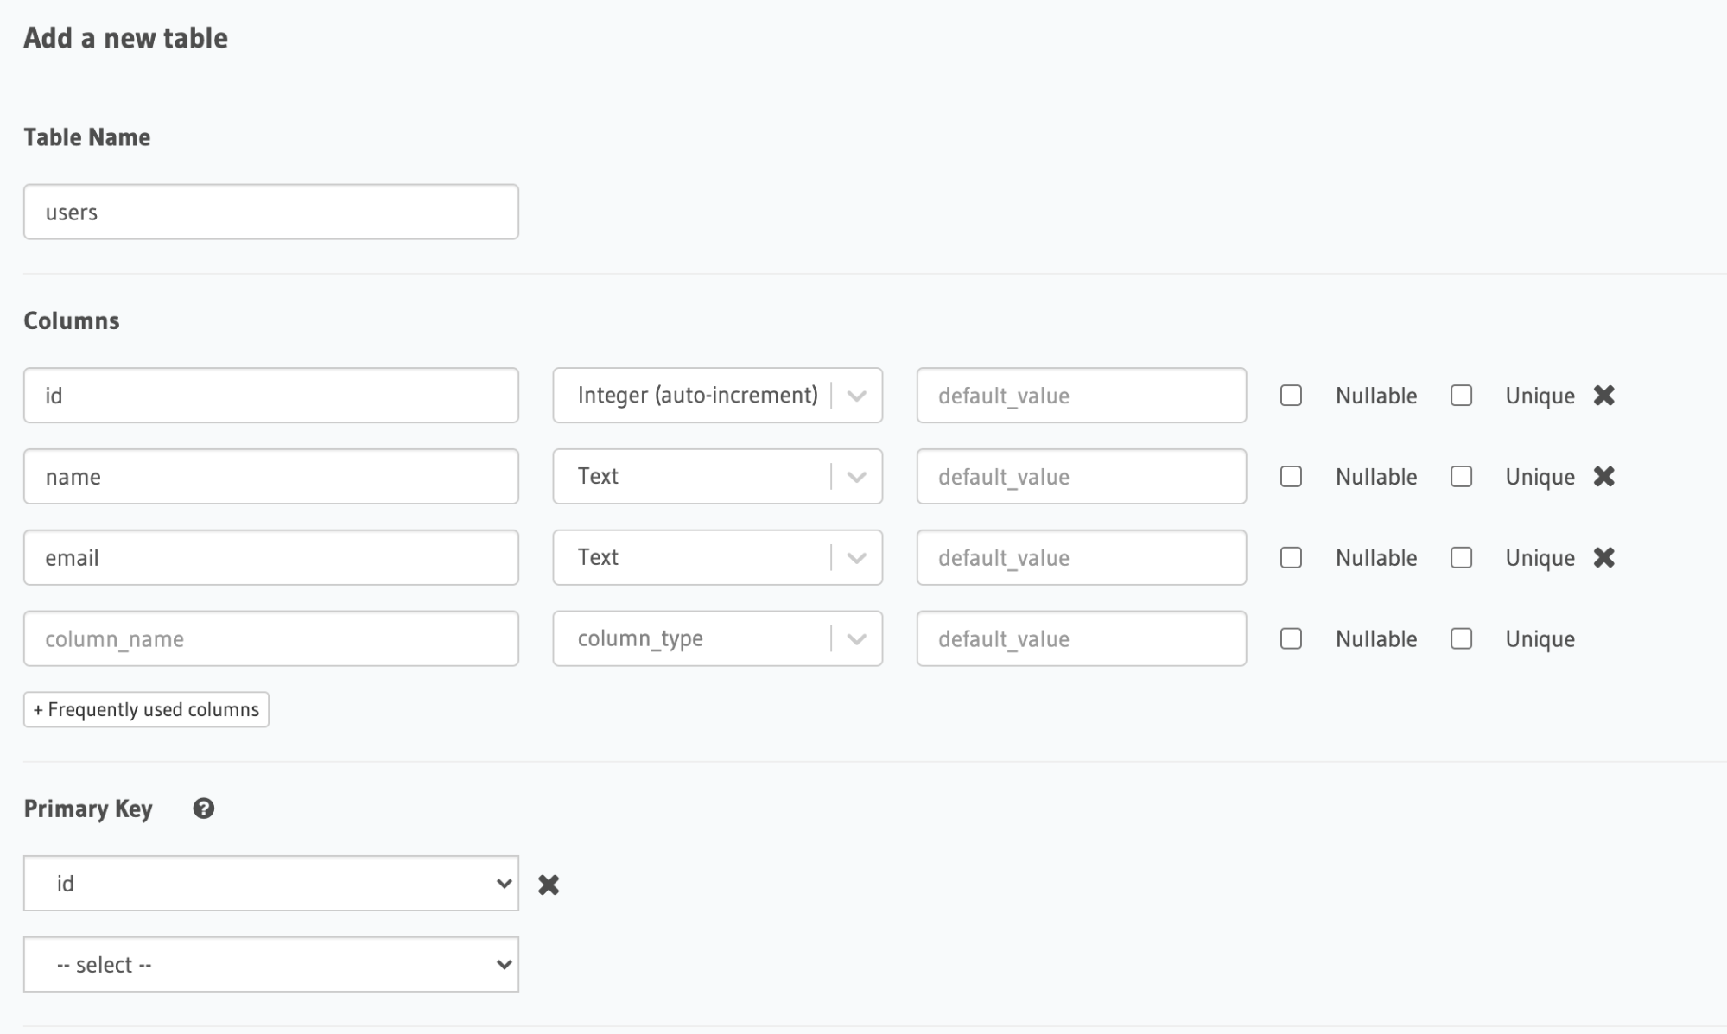Remove the id column row

[x=1603, y=396]
